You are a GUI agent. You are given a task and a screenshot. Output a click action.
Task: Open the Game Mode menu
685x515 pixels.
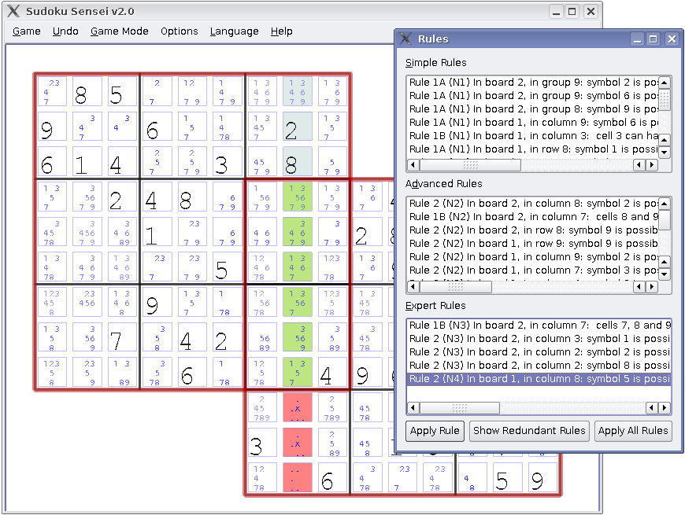point(120,31)
